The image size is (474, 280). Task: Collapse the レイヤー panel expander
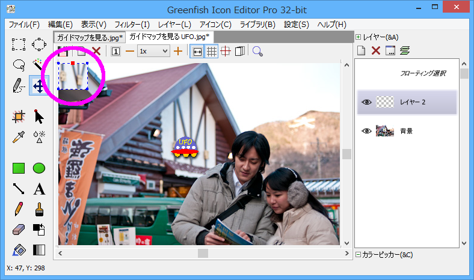pyautogui.click(x=359, y=37)
